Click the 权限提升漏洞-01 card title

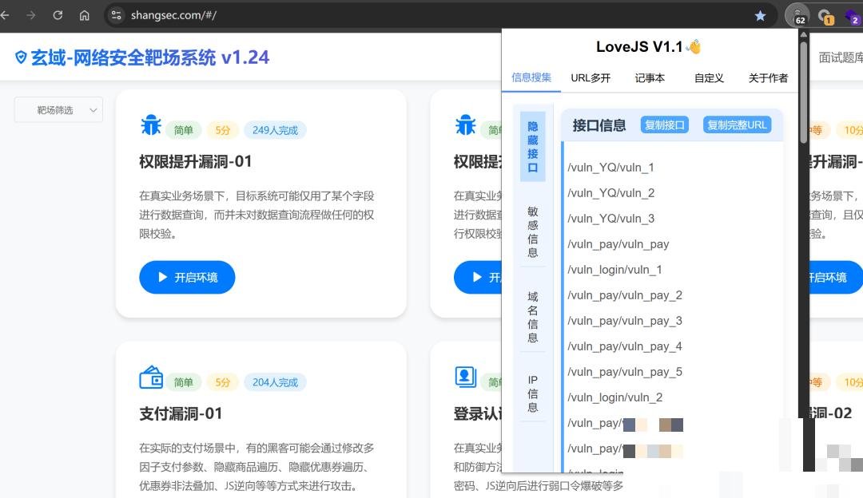pyautogui.click(x=196, y=161)
